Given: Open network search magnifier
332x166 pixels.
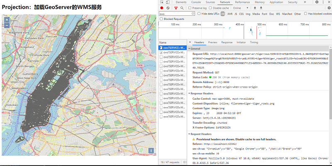Looking at the screenshot, I should click(x=183, y=8).
